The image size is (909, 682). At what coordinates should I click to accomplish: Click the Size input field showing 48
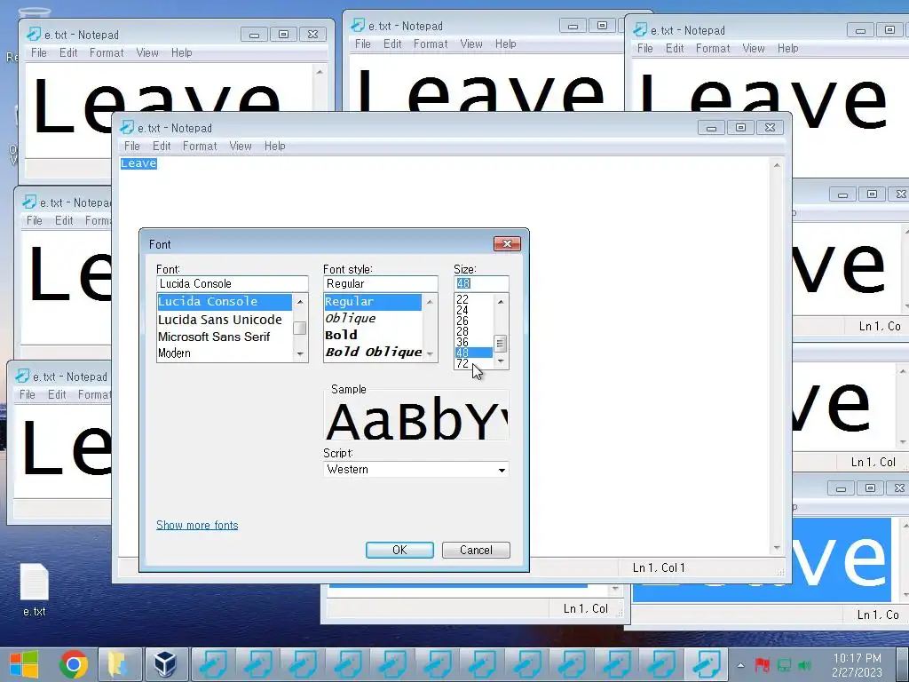pos(481,283)
